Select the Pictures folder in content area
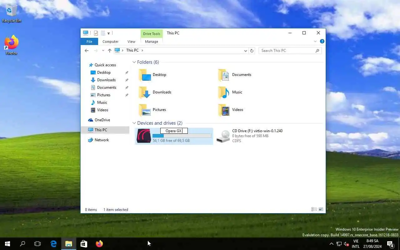This screenshot has height=250, width=400. coord(153,110)
